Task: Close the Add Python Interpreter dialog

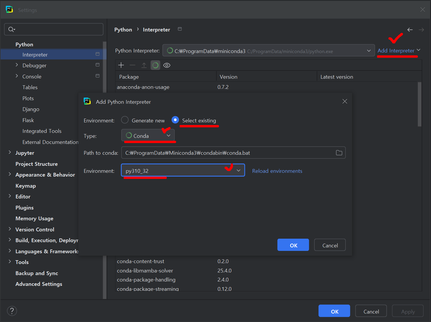Action: [x=345, y=101]
